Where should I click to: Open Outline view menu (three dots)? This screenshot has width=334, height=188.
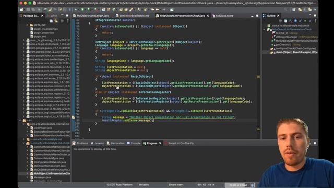[316, 21]
